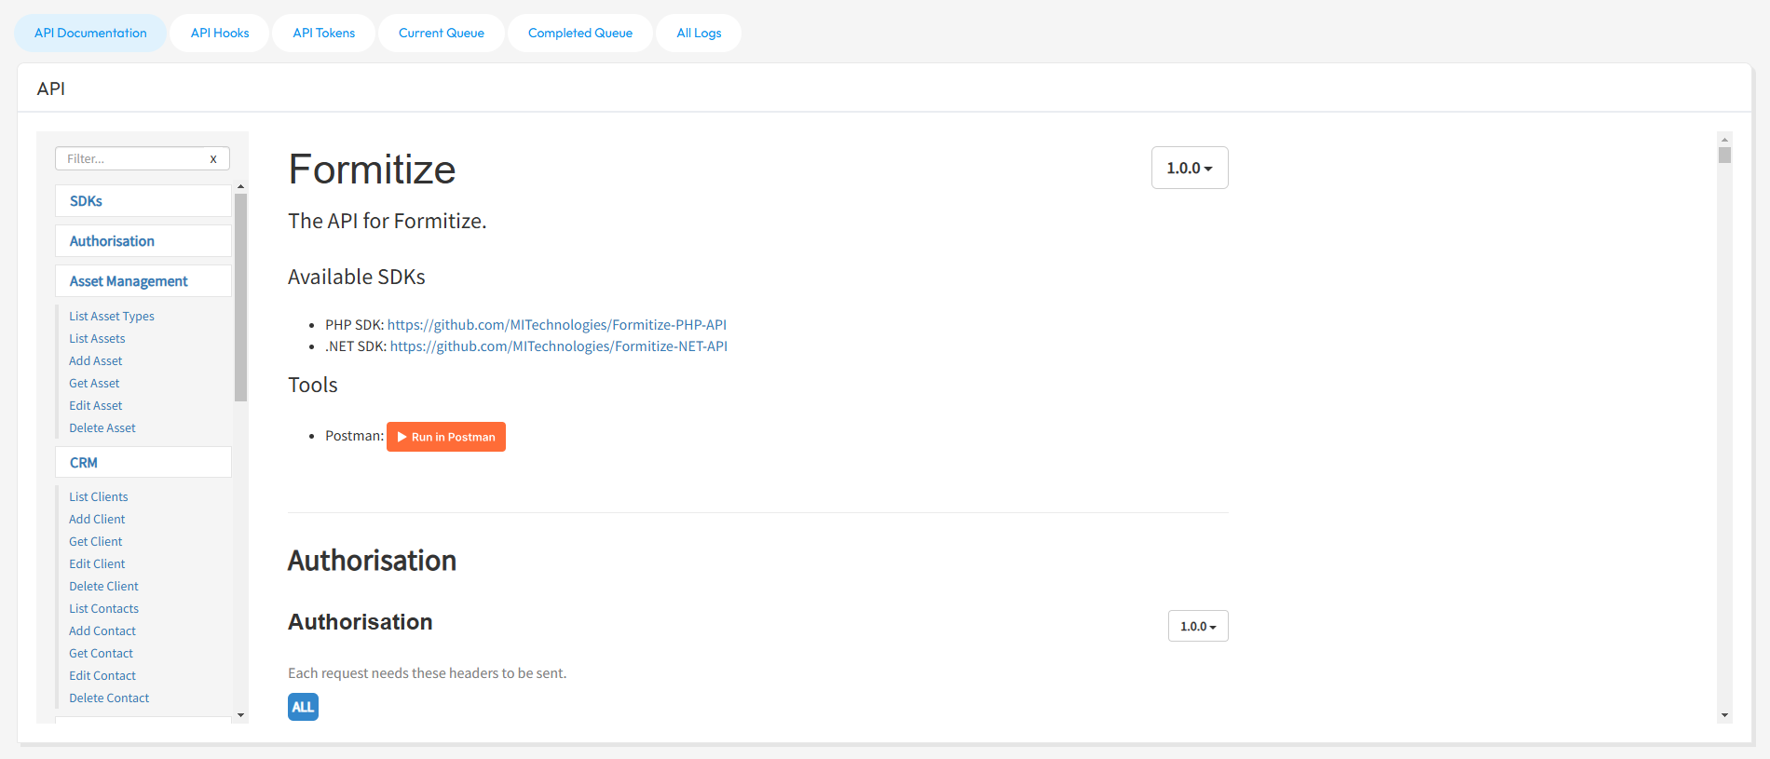Image resolution: width=1770 pixels, height=759 pixels.
Task: Open Get Asset endpoint
Action: click(94, 384)
